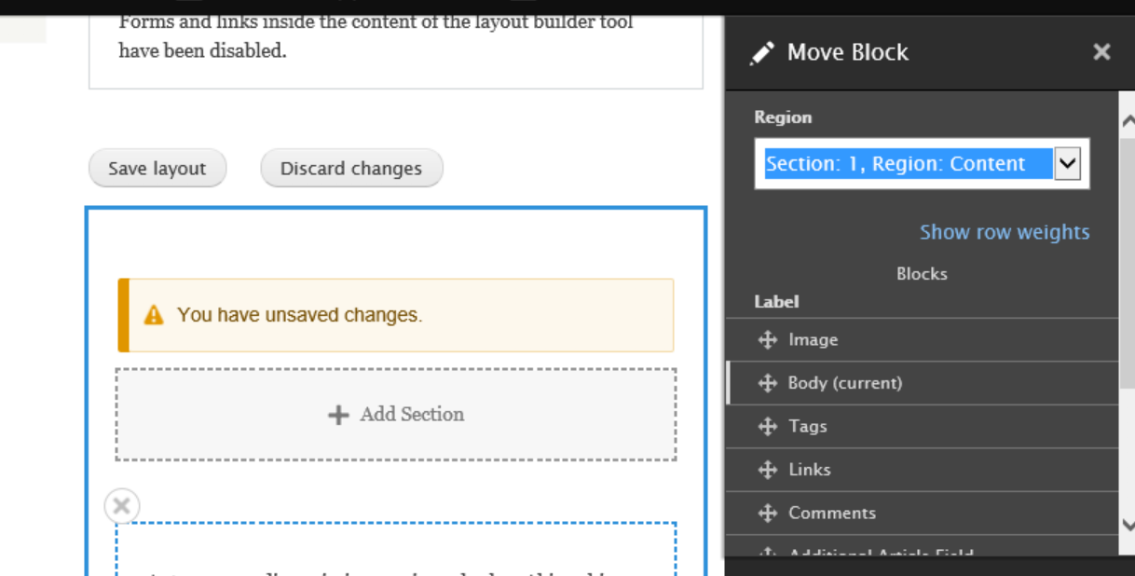The width and height of the screenshot is (1135, 576).
Task: Close the Move Block panel
Action: pos(1101,51)
